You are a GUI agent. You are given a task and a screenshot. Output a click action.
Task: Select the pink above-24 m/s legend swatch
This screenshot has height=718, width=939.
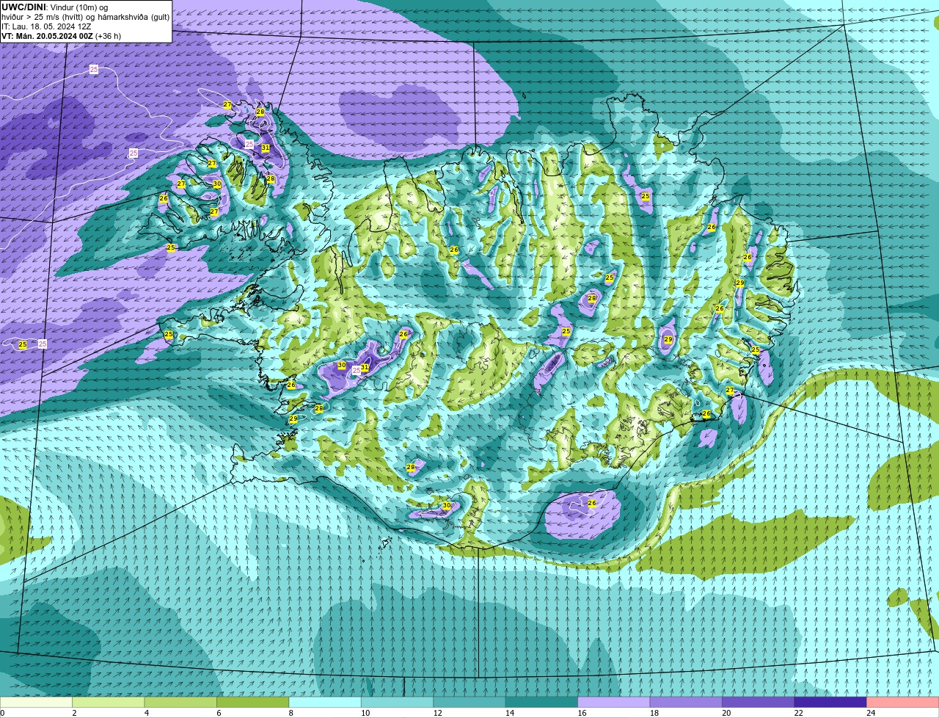903,702
